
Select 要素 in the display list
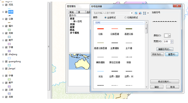[x=72, y=19]
